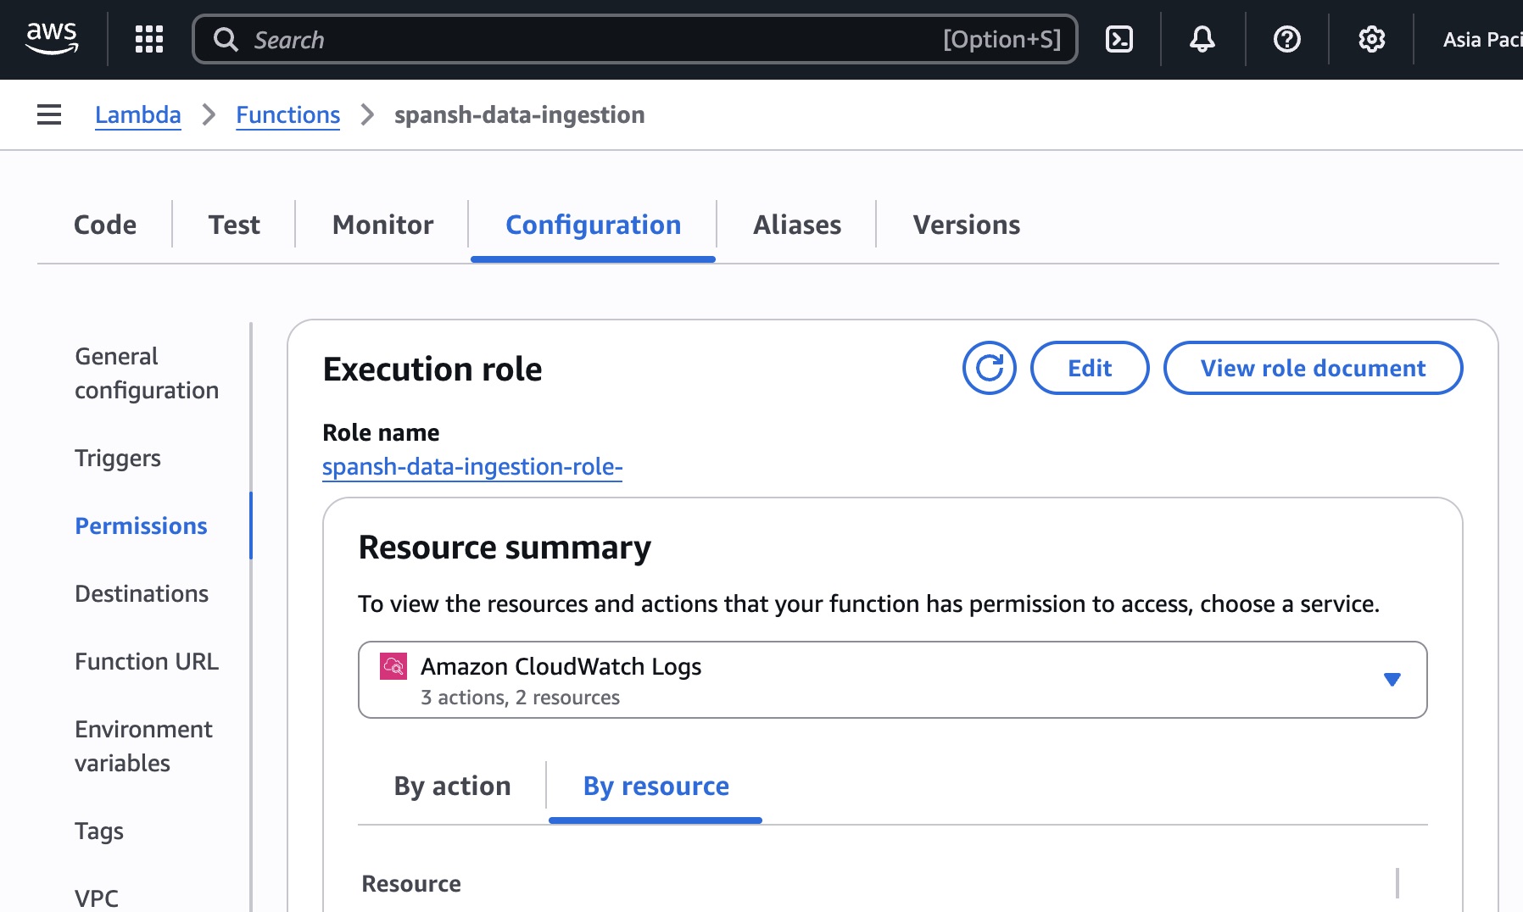
Task: Go to Functions in the breadcrumb
Action: tap(287, 114)
